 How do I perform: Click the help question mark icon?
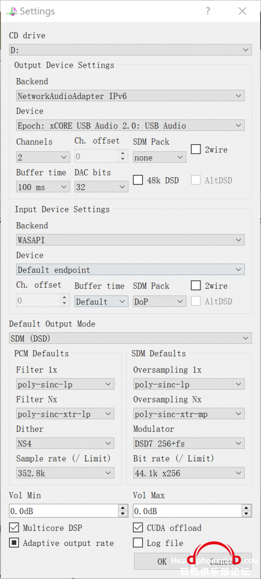(208, 11)
